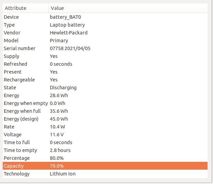Viewport: 213px width, 184px height.
Task: Click the Value column header
Action: pyautogui.click(x=128, y=8)
